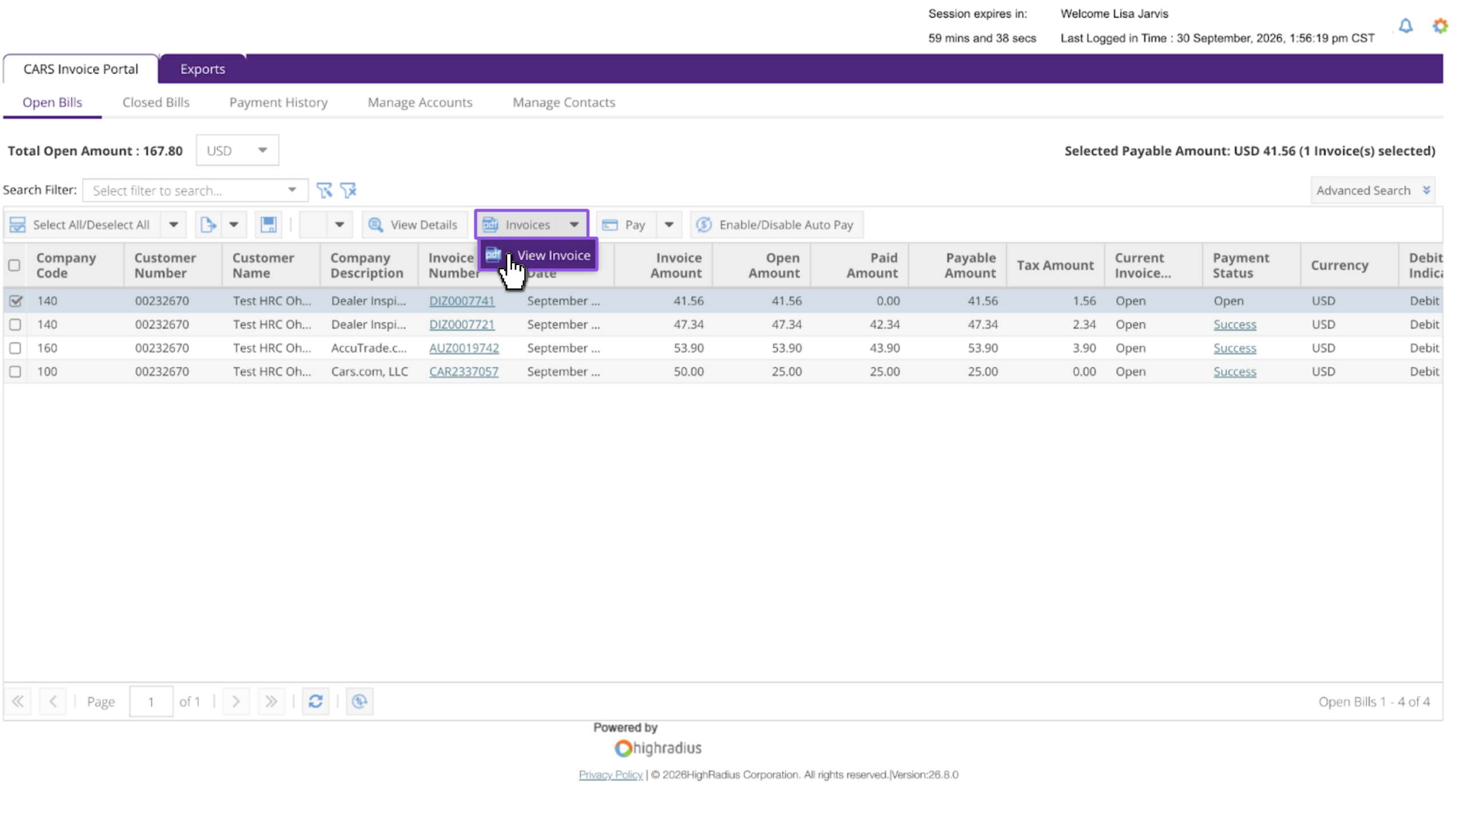
Task: Refresh the open bills grid
Action: click(x=315, y=701)
